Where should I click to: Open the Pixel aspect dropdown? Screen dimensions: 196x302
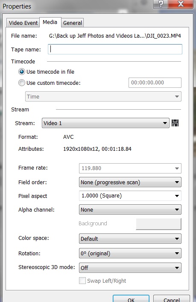[130, 196]
